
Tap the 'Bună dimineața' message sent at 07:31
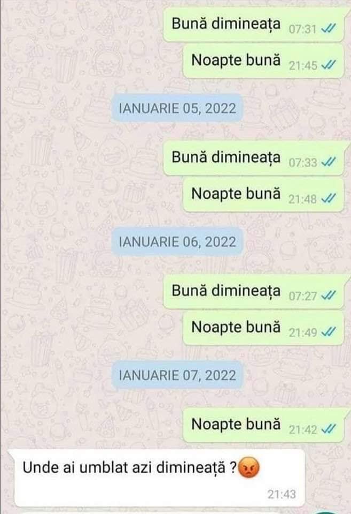point(254,25)
